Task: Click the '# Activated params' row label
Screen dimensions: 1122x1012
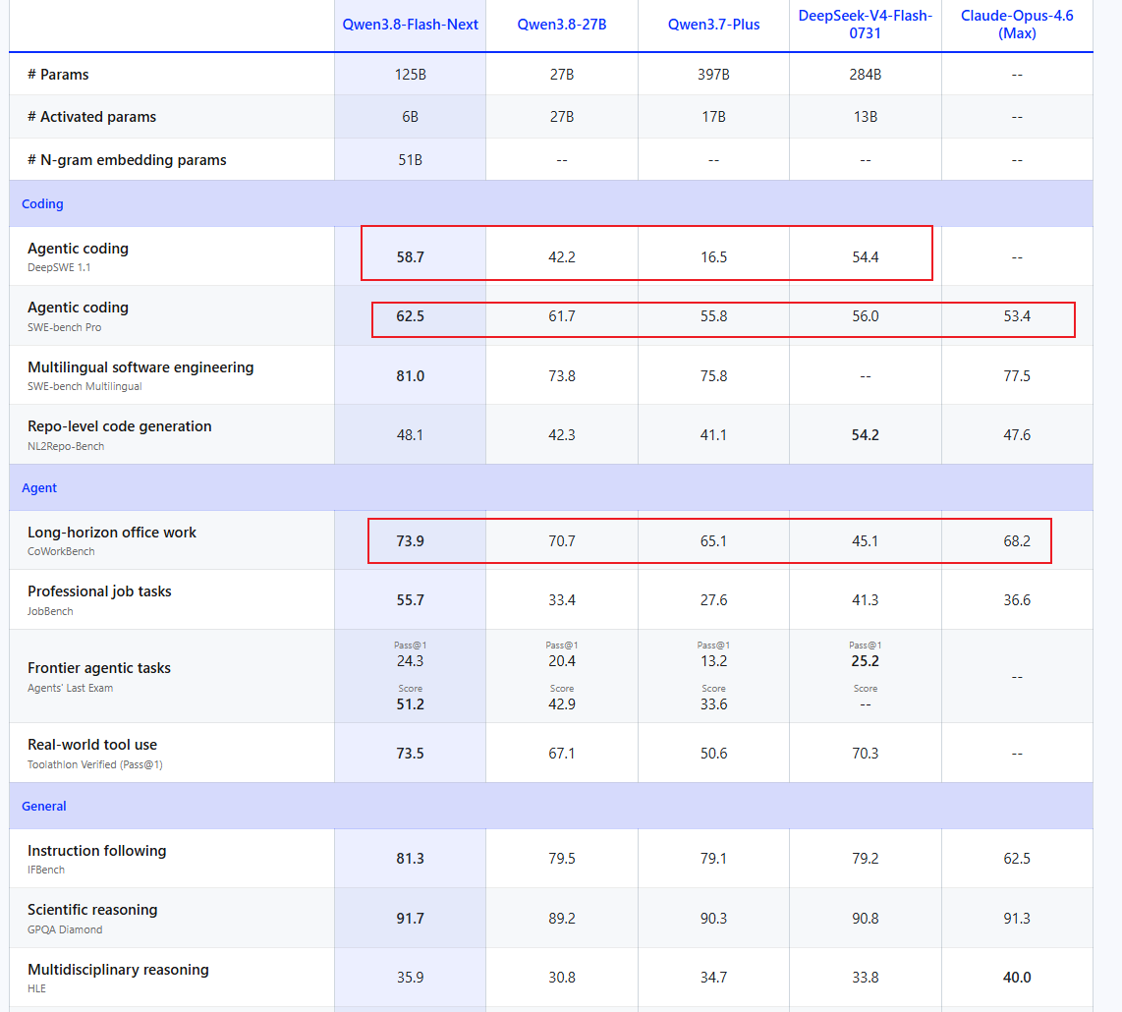Action: [x=91, y=117]
